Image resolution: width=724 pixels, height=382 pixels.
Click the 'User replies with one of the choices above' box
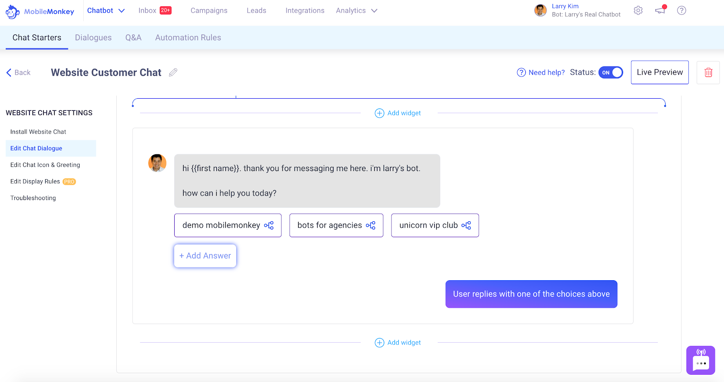click(531, 294)
